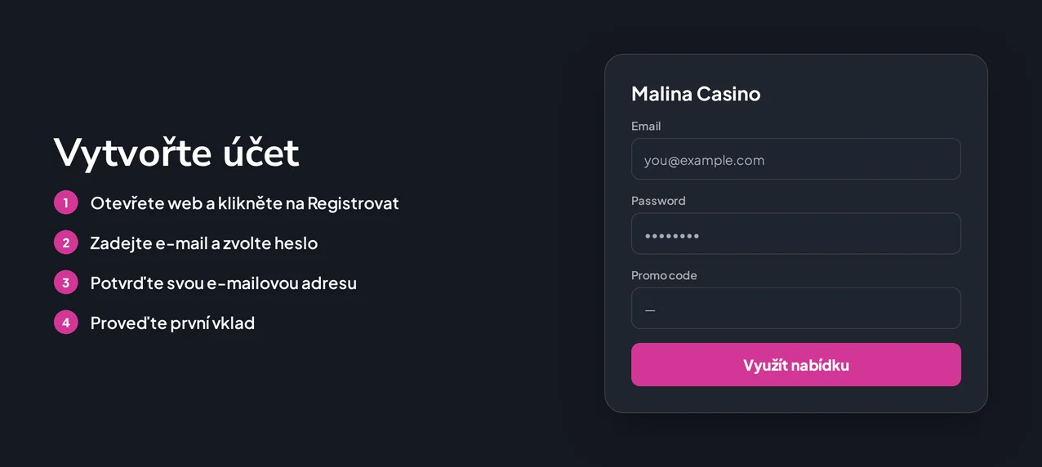This screenshot has width=1042, height=467.
Task: Click the you@example.com placeholder text
Action: point(704,160)
